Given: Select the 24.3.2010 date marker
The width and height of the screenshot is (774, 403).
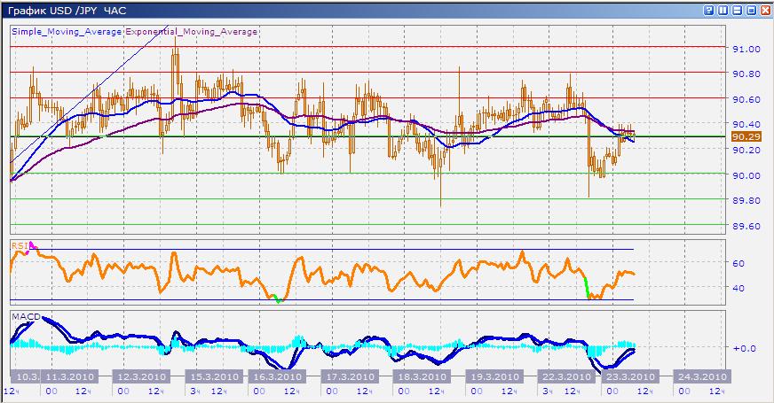Looking at the screenshot, I should tap(702, 377).
